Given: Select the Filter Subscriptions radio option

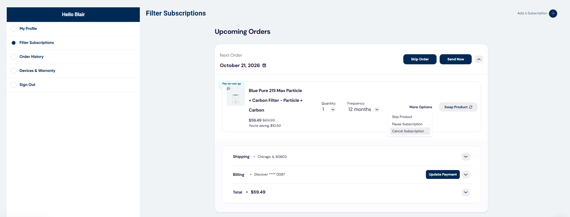Looking at the screenshot, I should pyautogui.click(x=13, y=43).
